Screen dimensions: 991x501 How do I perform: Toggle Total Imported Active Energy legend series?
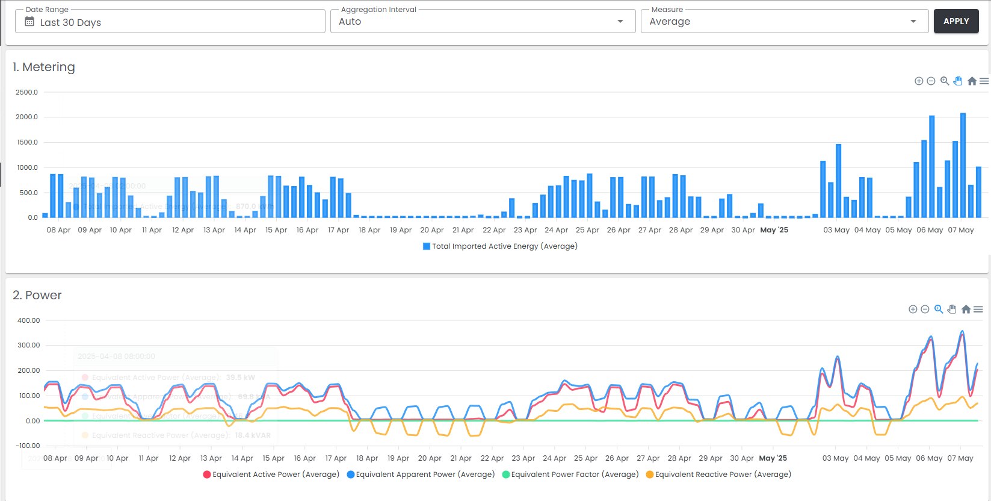[500, 246]
